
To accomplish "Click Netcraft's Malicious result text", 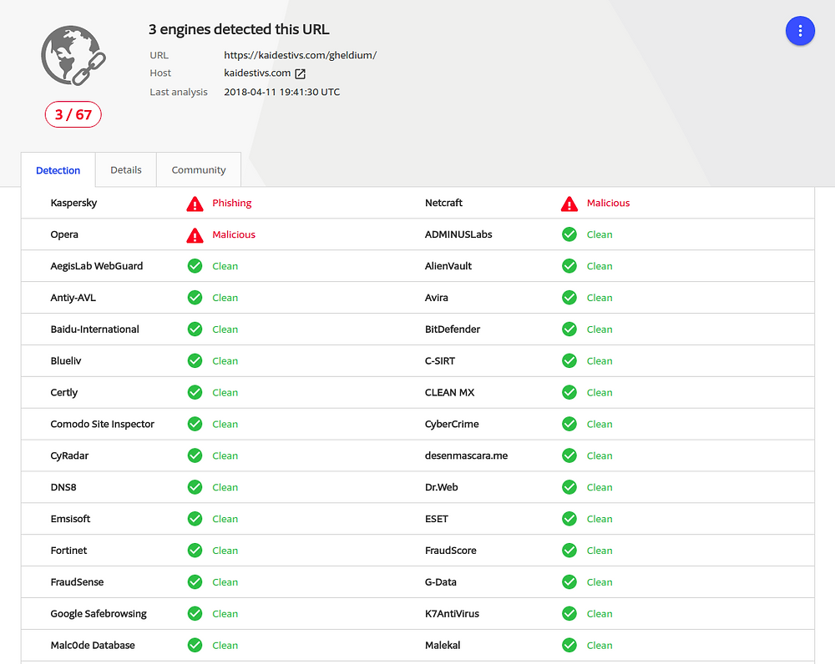I will 608,203.
